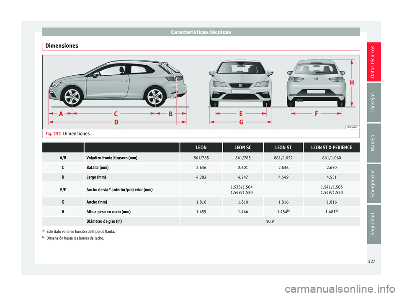The width and height of the screenshot is (402, 296).
Task: Click page number 327
Action: [x=371, y=261]
